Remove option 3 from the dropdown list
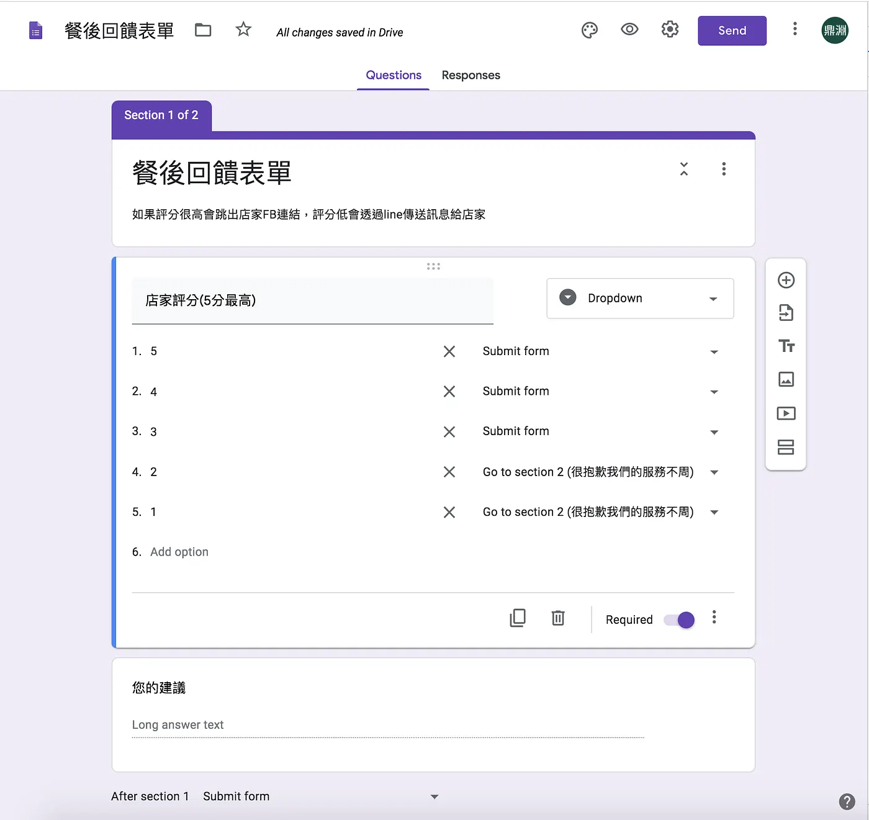This screenshot has height=820, width=869. coord(449,431)
